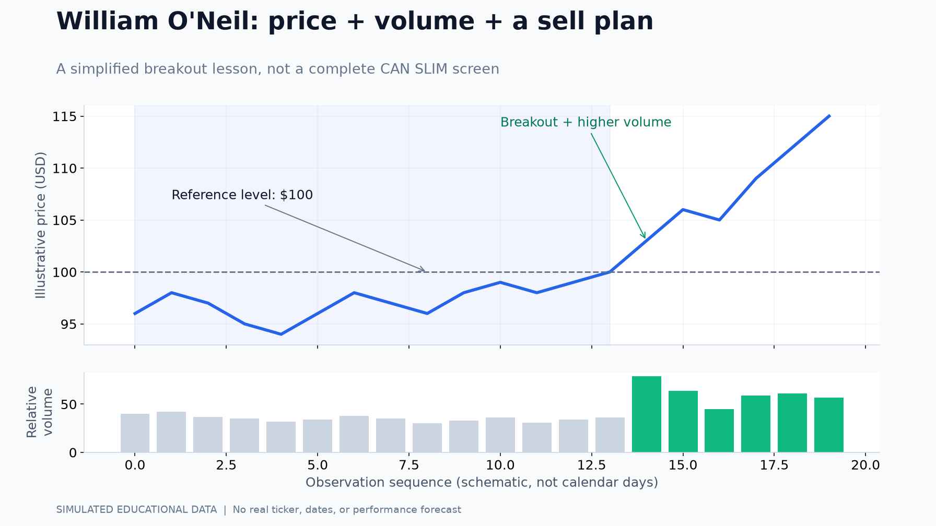This screenshot has width=936, height=526.
Task: Click the 'SIMULATED EDUCATIONAL DATA' footer text
Action: coord(136,510)
